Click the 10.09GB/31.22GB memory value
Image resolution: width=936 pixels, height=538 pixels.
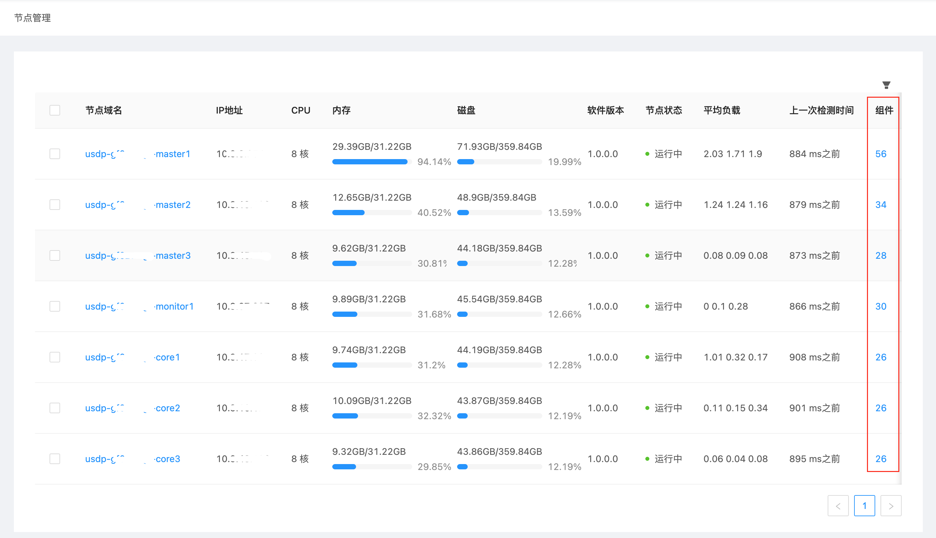372,401
